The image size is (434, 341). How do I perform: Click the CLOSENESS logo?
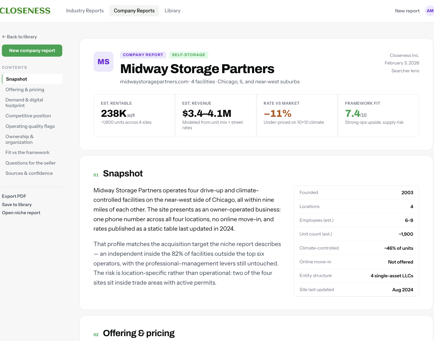pyautogui.click(x=25, y=11)
